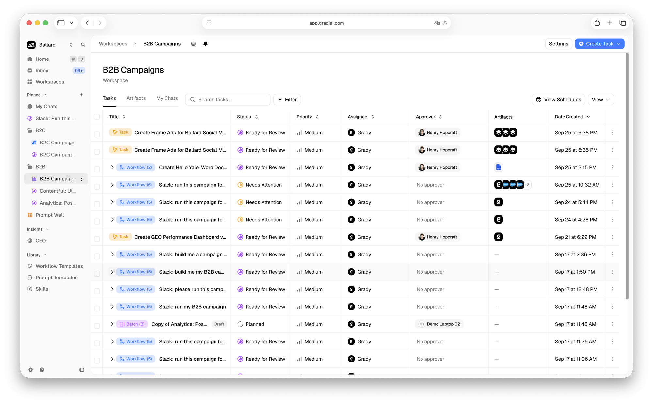This screenshot has height=404, width=653.
Task: Click the Filter button
Action: [287, 99]
